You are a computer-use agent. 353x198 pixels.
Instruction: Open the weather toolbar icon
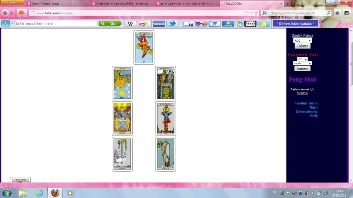coord(228,24)
